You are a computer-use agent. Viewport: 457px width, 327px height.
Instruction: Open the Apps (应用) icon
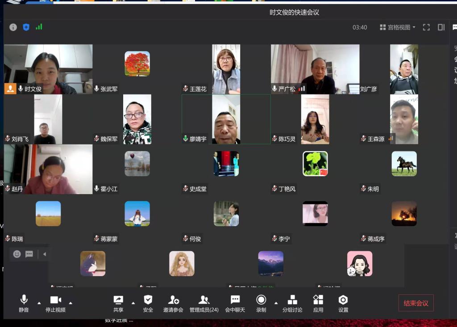click(318, 303)
